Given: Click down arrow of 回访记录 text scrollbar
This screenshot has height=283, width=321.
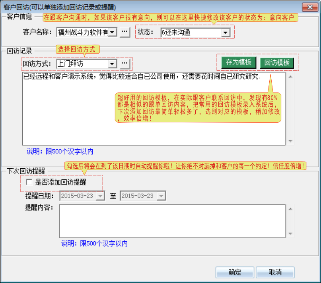Looking at the screenshot, I should click(x=290, y=141).
